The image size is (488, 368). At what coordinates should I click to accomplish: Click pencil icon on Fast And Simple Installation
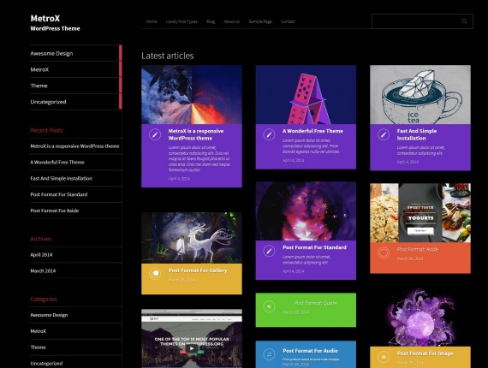(384, 134)
